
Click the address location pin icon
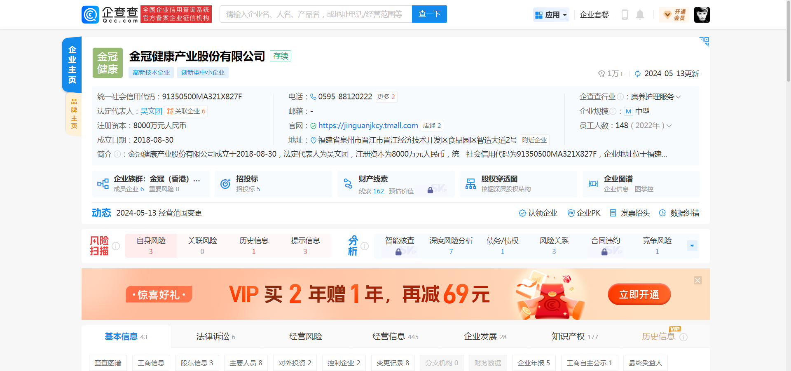pyautogui.click(x=314, y=140)
